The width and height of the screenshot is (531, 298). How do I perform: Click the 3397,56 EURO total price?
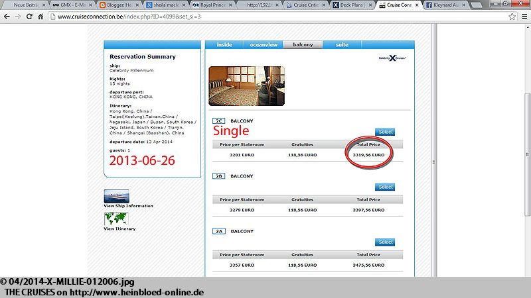pos(368,210)
